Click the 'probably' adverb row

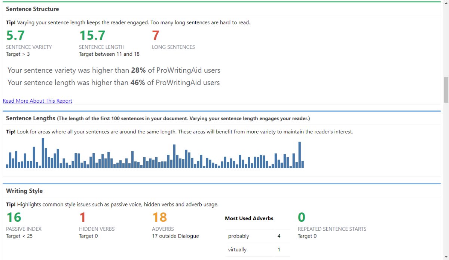pos(258,236)
